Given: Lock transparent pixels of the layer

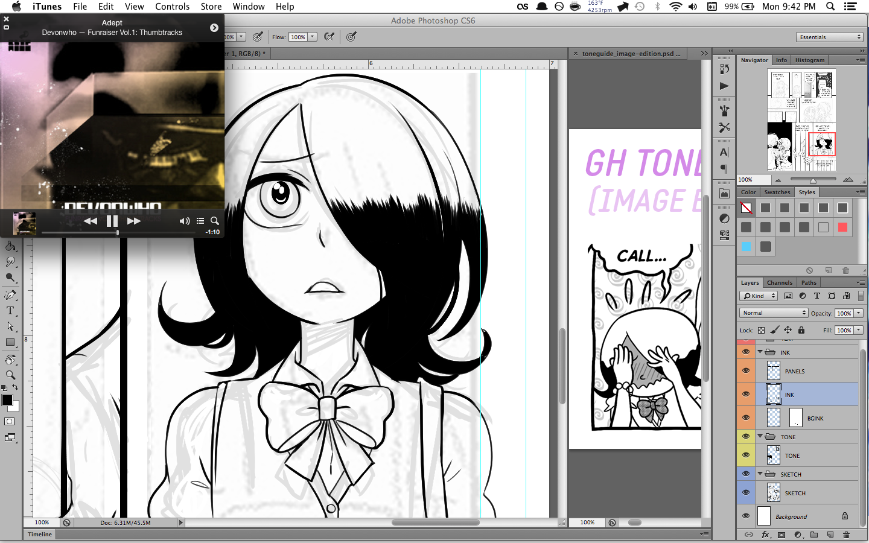Looking at the screenshot, I should click(762, 330).
